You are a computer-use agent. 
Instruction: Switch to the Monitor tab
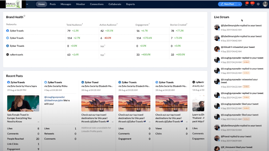[80, 4]
